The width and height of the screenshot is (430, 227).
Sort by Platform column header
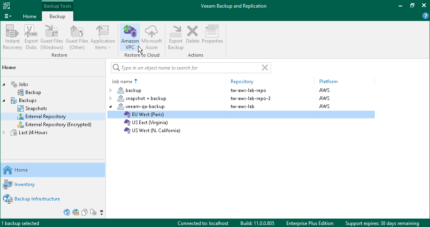pyautogui.click(x=328, y=82)
